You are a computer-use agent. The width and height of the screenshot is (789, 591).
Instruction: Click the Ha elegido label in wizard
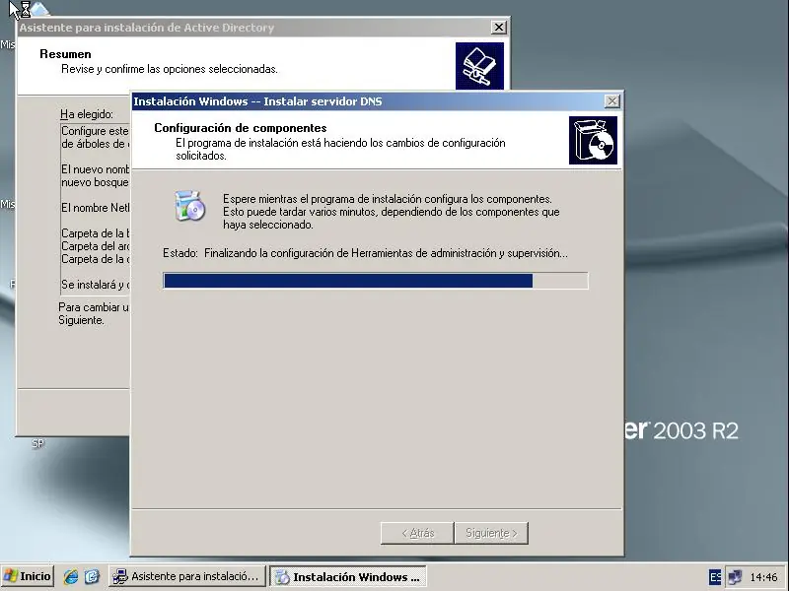pyautogui.click(x=87, y=114)
